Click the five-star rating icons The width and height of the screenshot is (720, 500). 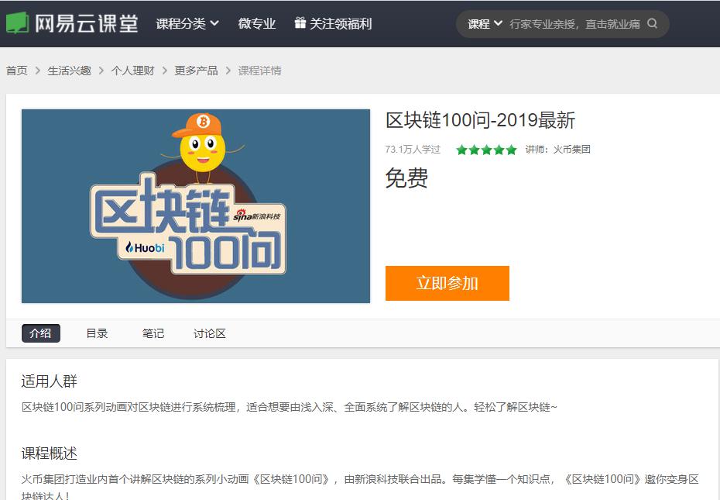click(486, 150)
